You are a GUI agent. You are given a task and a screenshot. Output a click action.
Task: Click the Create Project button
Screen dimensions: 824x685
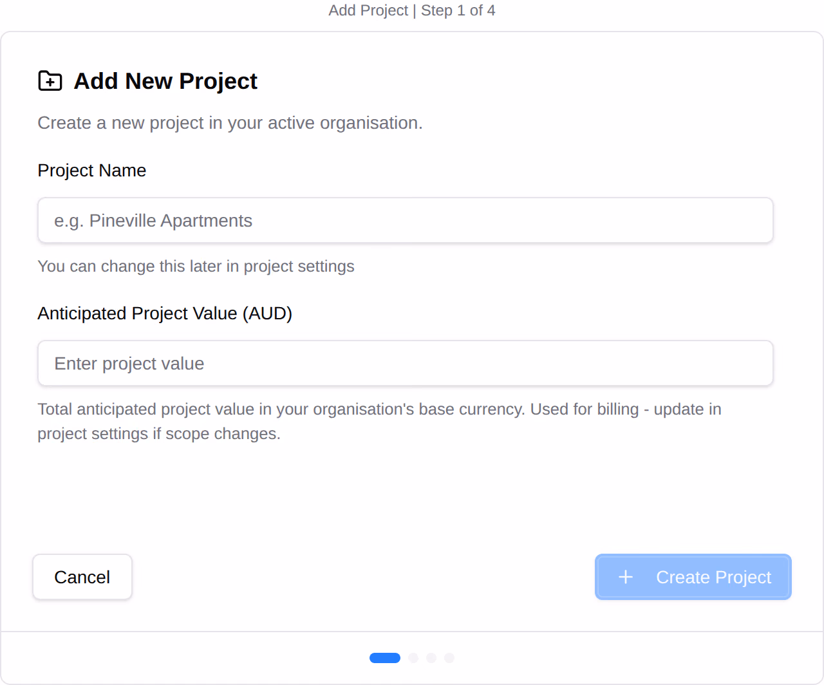pyautogui.click(x=693, y=577)
